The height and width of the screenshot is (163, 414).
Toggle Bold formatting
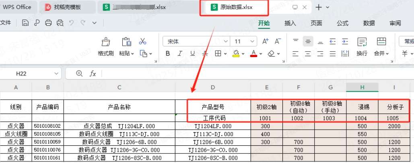point(168,54)
